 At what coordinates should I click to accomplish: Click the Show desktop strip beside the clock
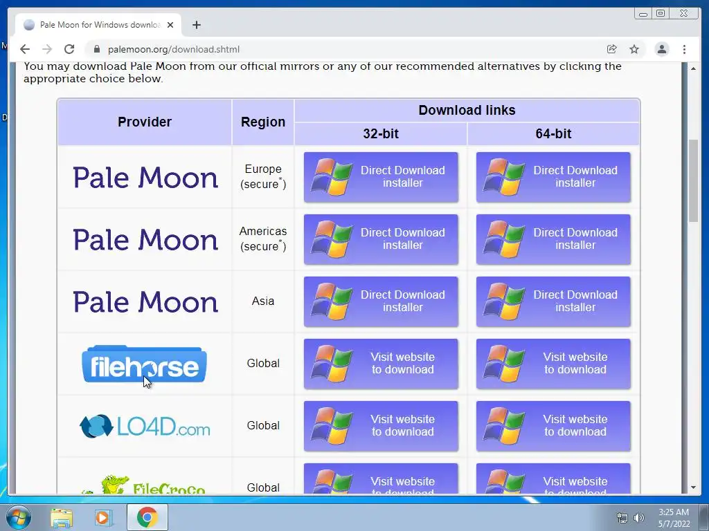pos(704,517)
